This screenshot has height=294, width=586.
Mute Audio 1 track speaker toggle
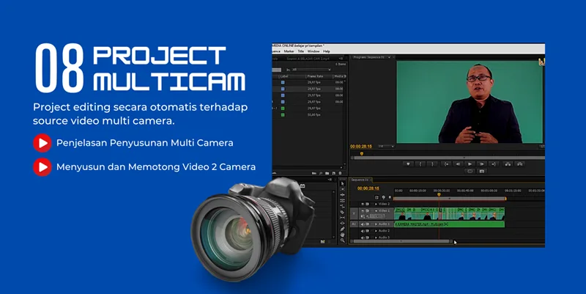(x=361, y=224)
